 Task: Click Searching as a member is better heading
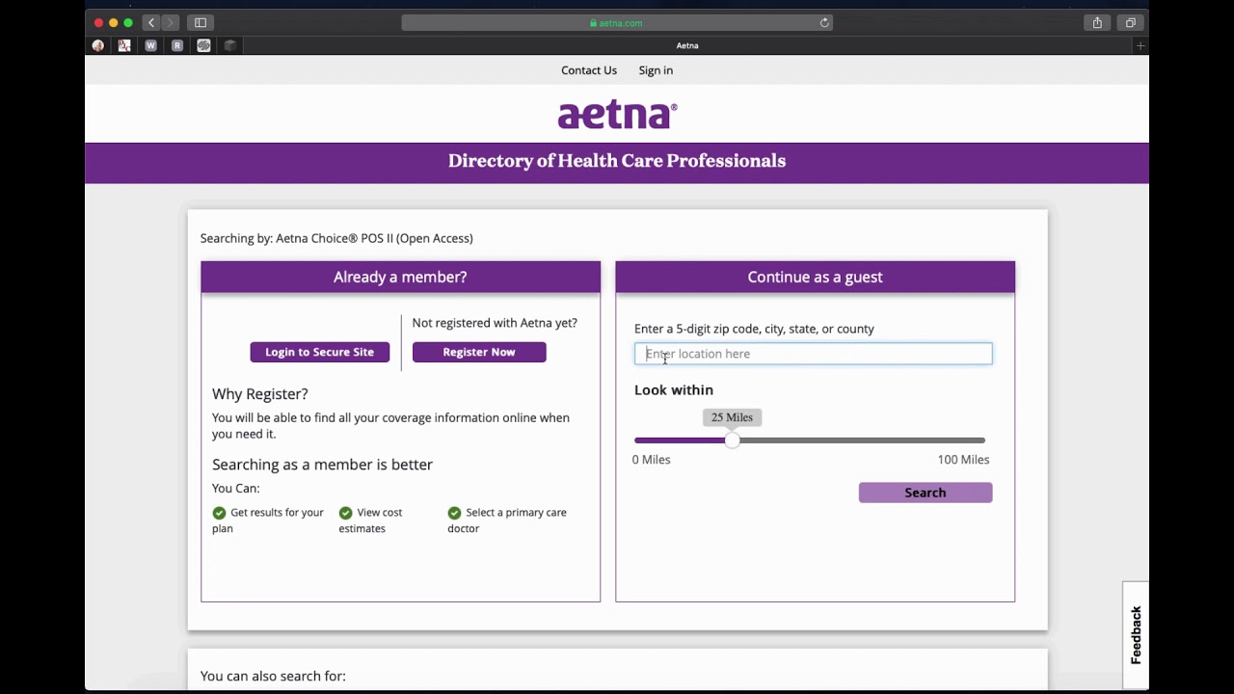coord(322,465)
